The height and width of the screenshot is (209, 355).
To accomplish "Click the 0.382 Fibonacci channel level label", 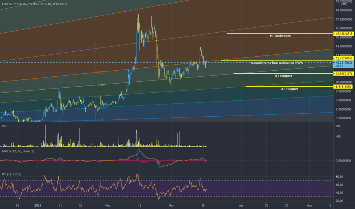I will click(101, 85).
